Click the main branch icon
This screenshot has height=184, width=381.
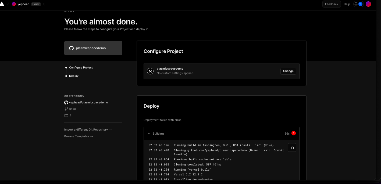(x=66, y=109)
